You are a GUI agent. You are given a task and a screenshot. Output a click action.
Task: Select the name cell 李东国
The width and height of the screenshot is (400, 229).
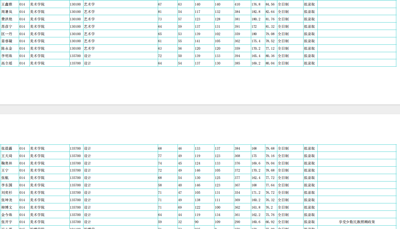coord(7,185)
